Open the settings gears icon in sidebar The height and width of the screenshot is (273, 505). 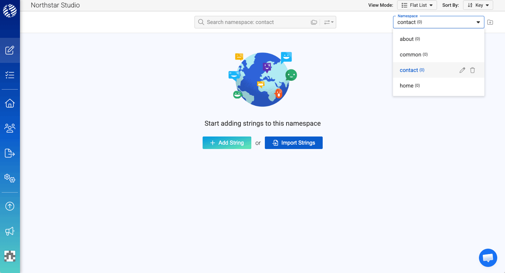pyautogui.click(x=10, y=178)
